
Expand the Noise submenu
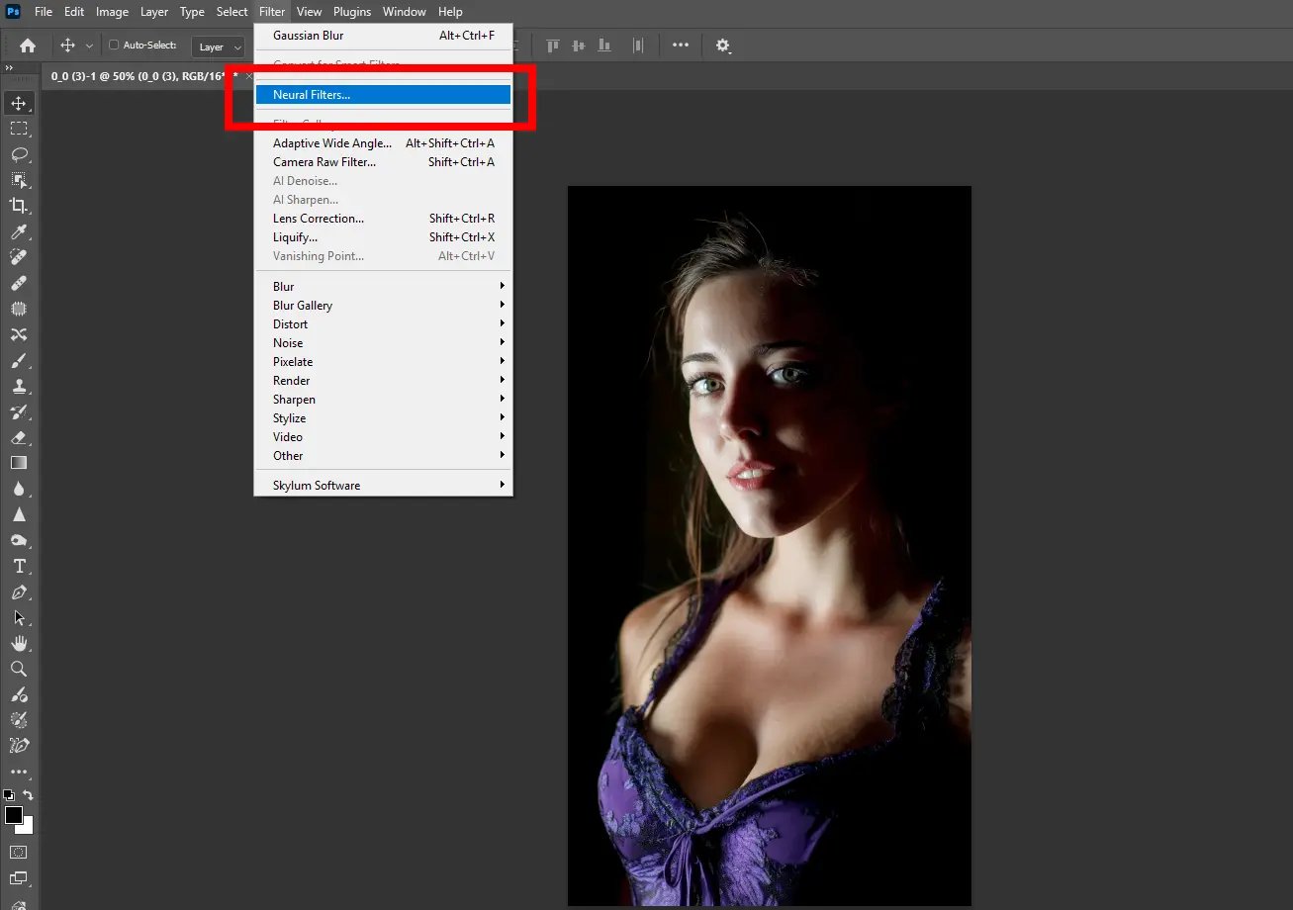click(x=384, y=343)
